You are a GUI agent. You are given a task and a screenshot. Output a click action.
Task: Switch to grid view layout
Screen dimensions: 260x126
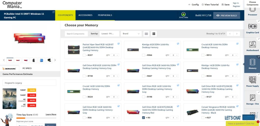coord(154,34)
